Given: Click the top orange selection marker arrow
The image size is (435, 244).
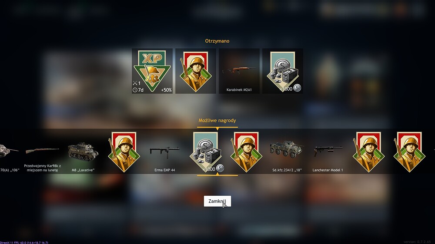Looking at the screenshot, I should pyautogui.click(x=217, y=129).
